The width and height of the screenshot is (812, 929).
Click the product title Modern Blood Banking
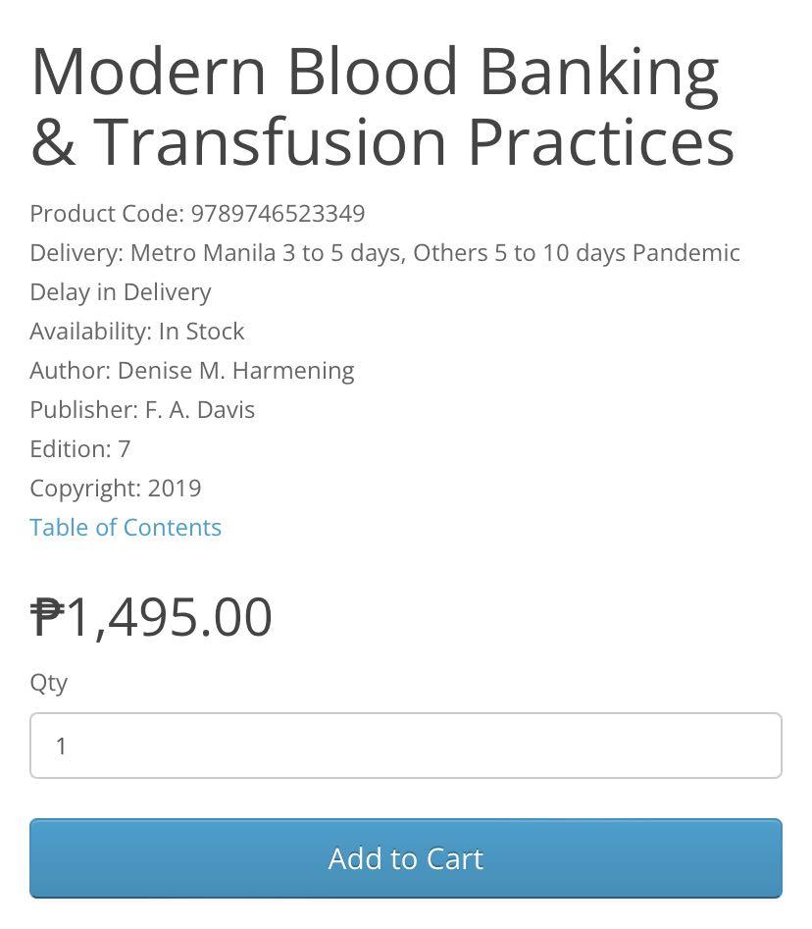tap(373, 69)
